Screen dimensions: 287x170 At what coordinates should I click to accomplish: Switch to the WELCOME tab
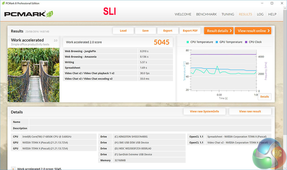183,14
